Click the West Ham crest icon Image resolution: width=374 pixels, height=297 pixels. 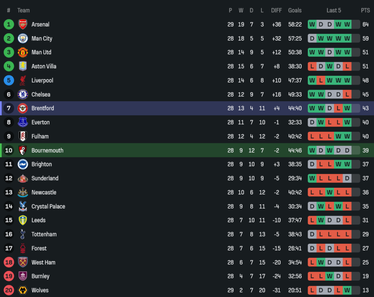click(23, 263)
